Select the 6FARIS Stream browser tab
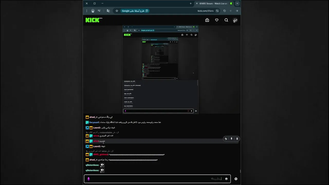The width and height of the screenshot is (329, 185). click(x=214, y=3)
